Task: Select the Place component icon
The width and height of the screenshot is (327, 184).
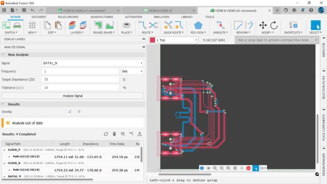Action: click(127, 26)
